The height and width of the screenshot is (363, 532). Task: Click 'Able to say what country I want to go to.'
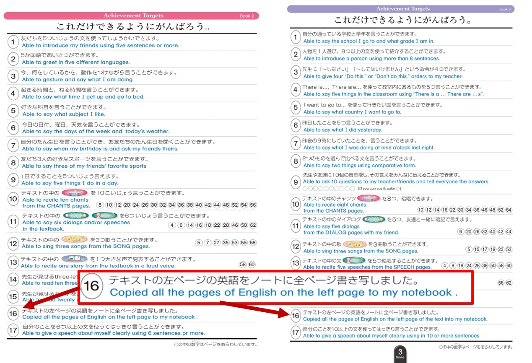point(352,112)
